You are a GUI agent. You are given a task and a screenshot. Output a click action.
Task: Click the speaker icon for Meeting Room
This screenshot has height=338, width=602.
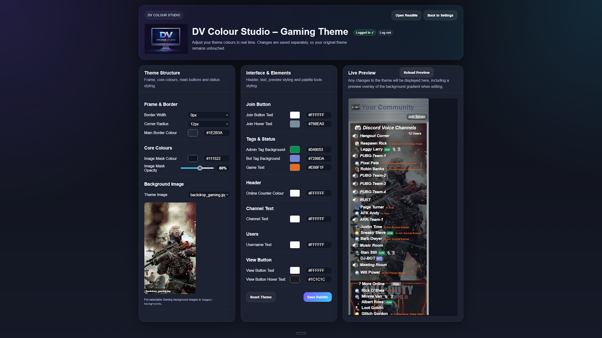click(x=355, y=265)
